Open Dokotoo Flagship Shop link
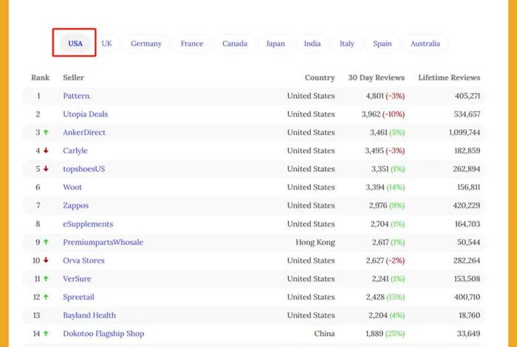Viewport: 517px width, 347px height. point(103,334)
